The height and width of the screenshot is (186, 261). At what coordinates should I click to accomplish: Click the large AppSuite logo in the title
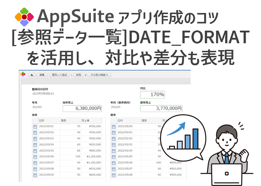[x=24, y=17]
